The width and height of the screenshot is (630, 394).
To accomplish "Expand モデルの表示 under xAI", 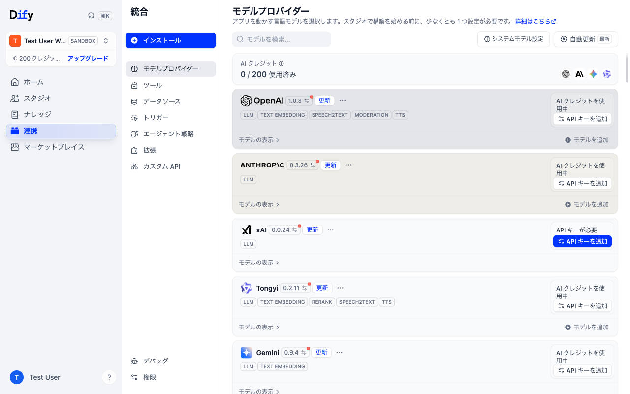I will [259, 263].
